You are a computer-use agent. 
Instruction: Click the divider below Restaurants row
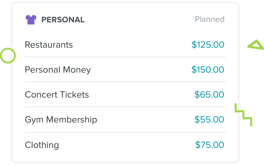tap(125, 57)
